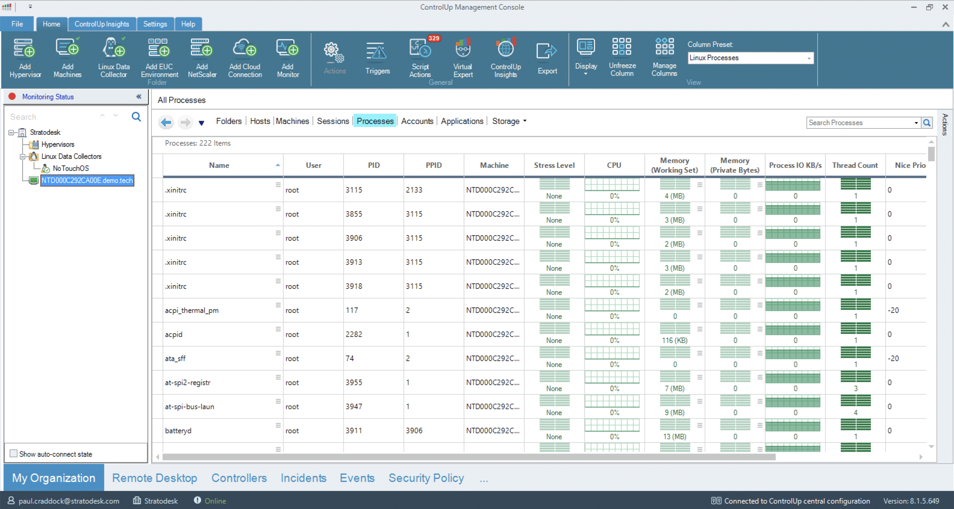
Task: Click the ata_sff process name cell
Action: pos(223,358)
